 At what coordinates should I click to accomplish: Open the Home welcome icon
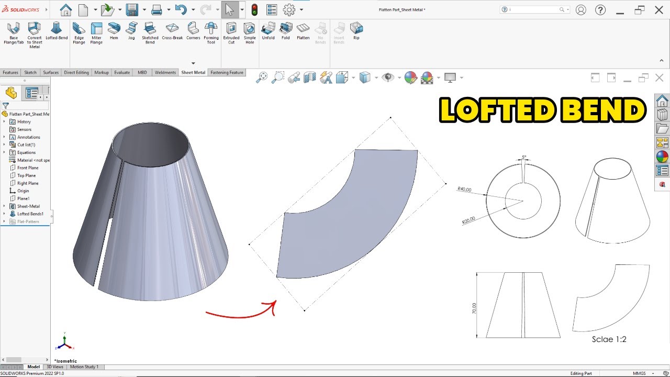coord(65,9)
